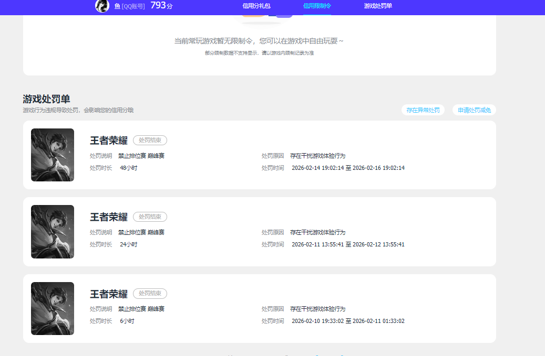Click 禁止排位赛 巅峰赛 on 6小时 card

point(141,309)
